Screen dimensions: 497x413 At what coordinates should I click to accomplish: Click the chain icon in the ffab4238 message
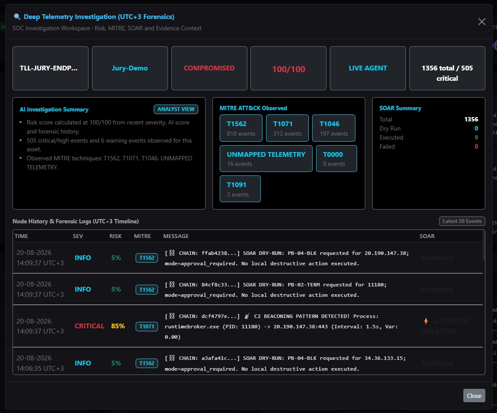tap(172, 253)
